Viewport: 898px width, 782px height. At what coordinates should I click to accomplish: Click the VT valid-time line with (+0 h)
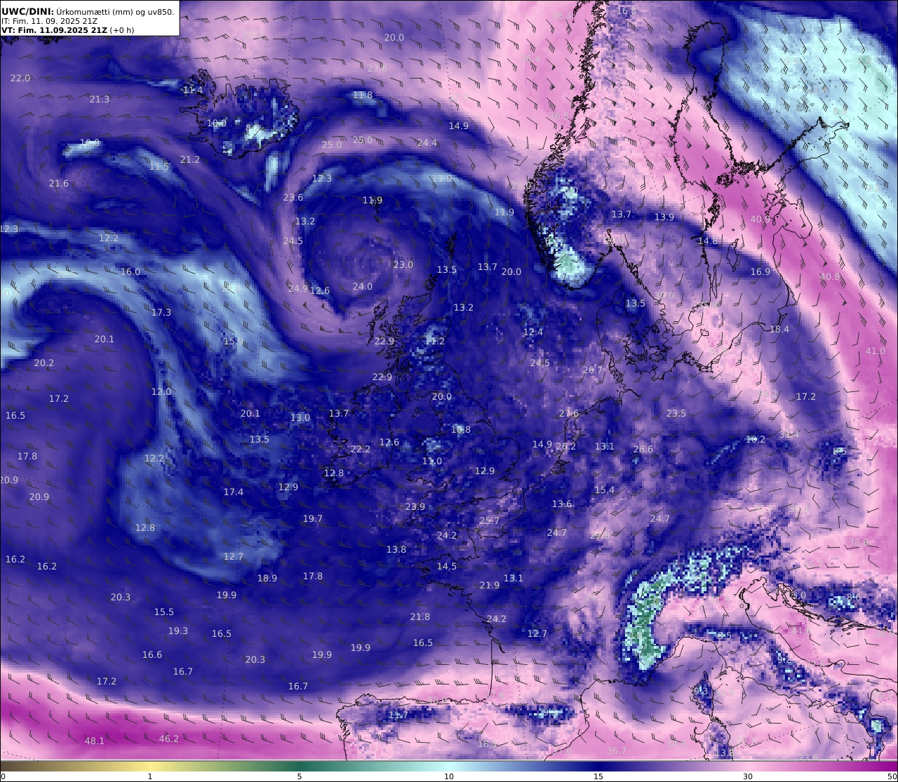click(68, 30)
